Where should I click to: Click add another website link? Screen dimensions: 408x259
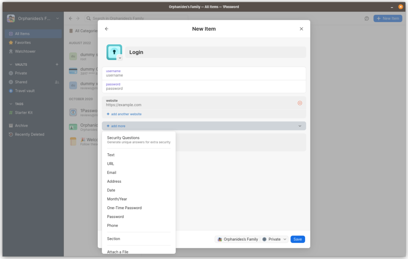click(124, 114)
